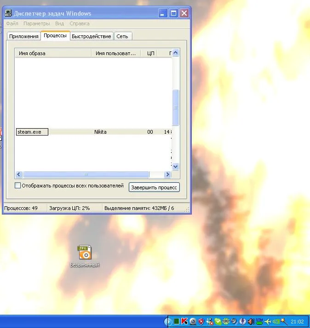This screenshot has width=310, height=328.
Task: Switch to the Быстродействие tab
Action: [91, 36]
